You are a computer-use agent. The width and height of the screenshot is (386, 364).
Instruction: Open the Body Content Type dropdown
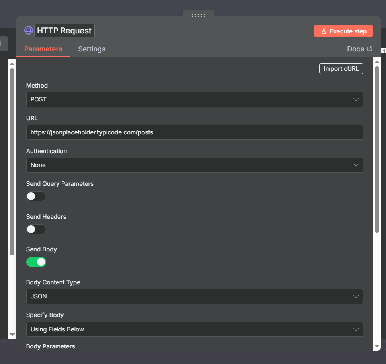[x=194, y=296]
